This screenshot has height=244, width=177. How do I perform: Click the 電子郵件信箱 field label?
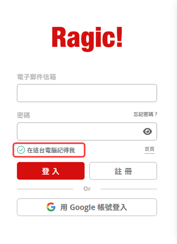click(37, 77)
